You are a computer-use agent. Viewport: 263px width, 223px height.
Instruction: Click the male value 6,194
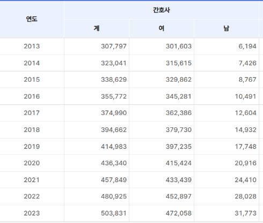247,46
